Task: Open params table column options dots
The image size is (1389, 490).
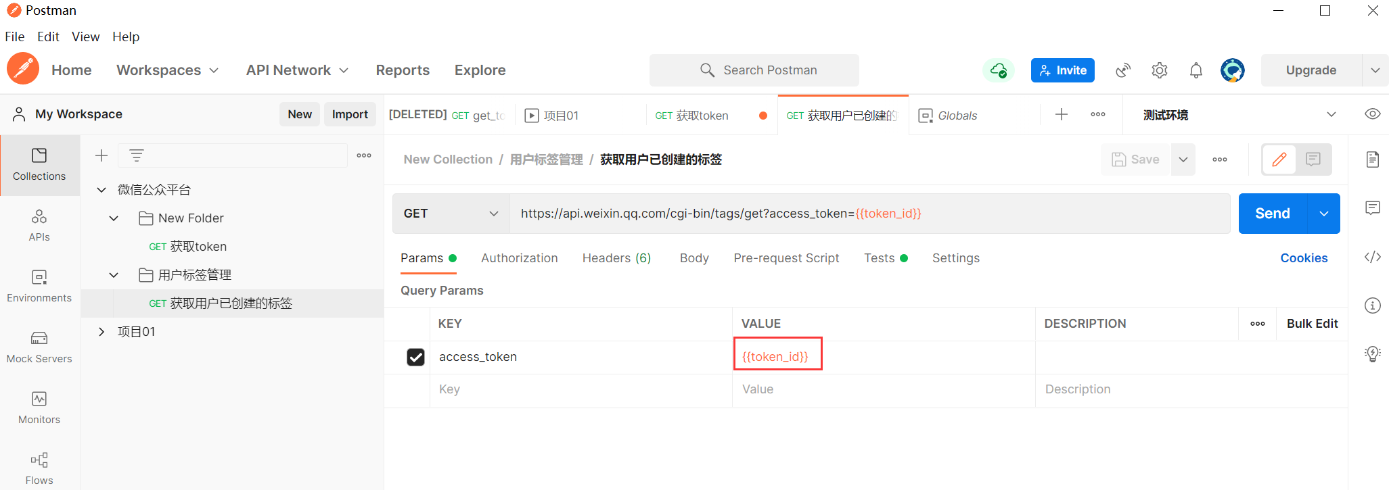Action: tap(1258, 324)
